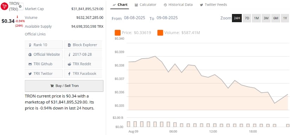Click the TRON red logo icon
Image resolution: width=290 pixels, height=135 pixels.
tap(4, 6)
